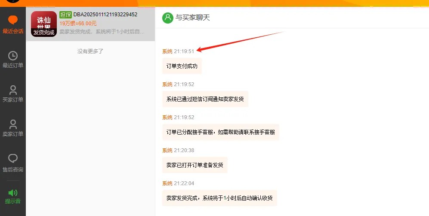Open the 卖家订单 person icon

click(x=13, y=124)
